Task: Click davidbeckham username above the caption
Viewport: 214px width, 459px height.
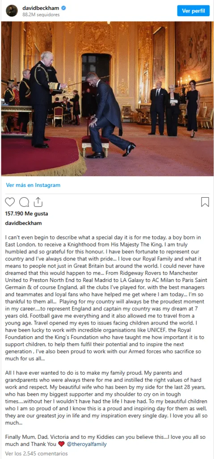Action: (23, 223)
